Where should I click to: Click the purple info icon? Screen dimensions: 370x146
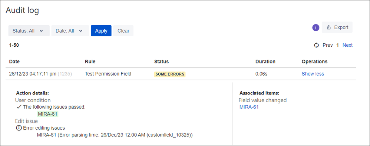pos(316,27)
